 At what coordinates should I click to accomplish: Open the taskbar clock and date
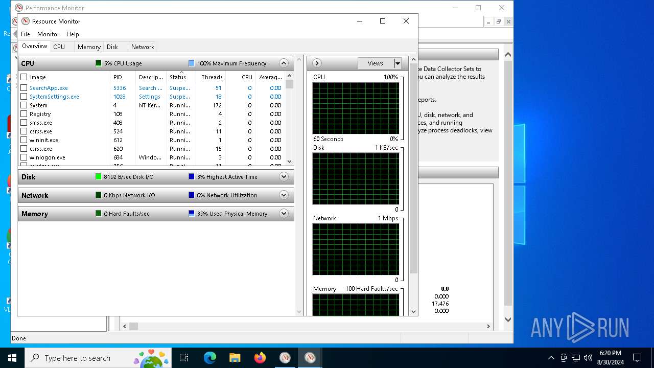[x=610, y=358]
